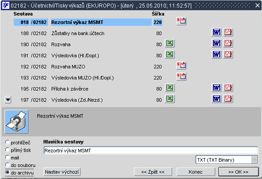
Task: Click Word icon for Výsledovka (Zd./Nezd.)
Action: tap(217, 99)
